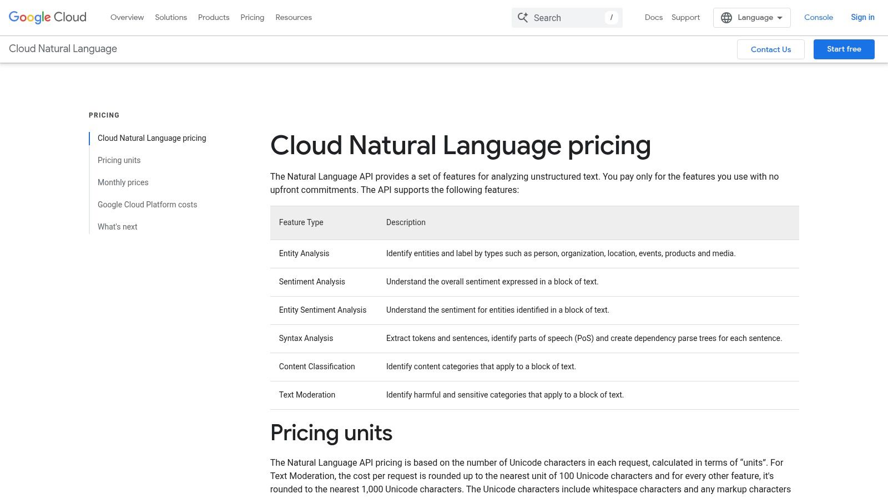Open the Language dropdown
888x499 pixels.
point(755,17)
